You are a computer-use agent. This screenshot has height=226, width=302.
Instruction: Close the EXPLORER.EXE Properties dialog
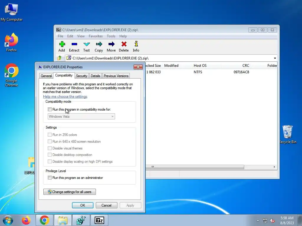pos(138,67)
